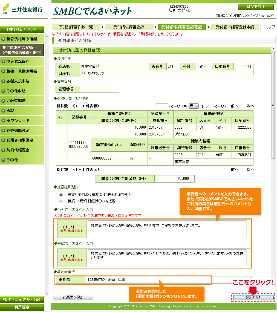Click 取引別諾否件数一覧 breadcrumb step
The image size is (277, 312).
[x=76, y=27]
